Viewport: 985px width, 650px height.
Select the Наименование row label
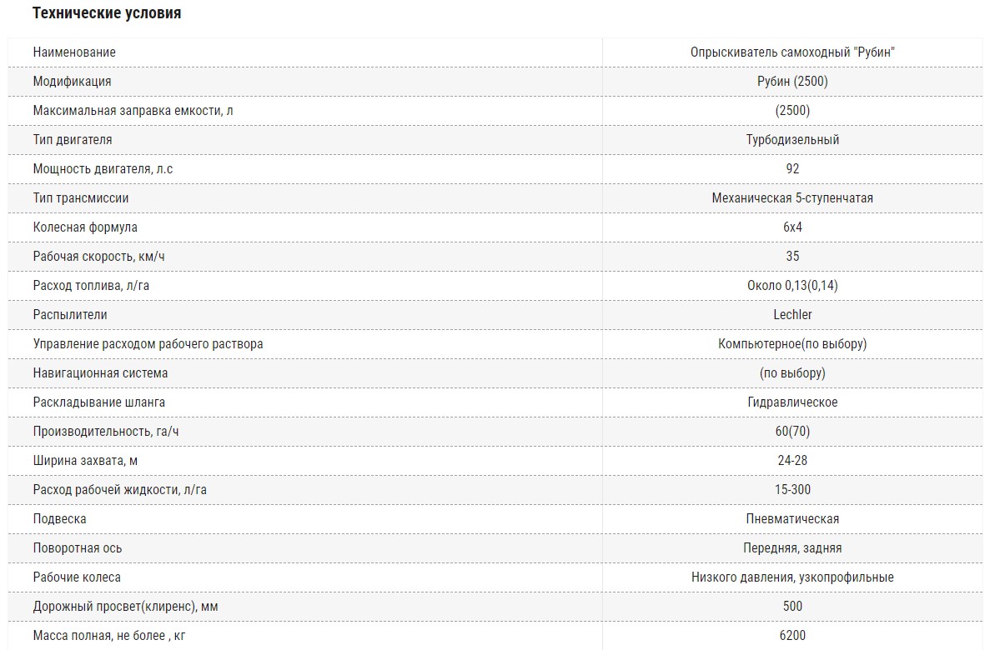[x=74, y=52]
